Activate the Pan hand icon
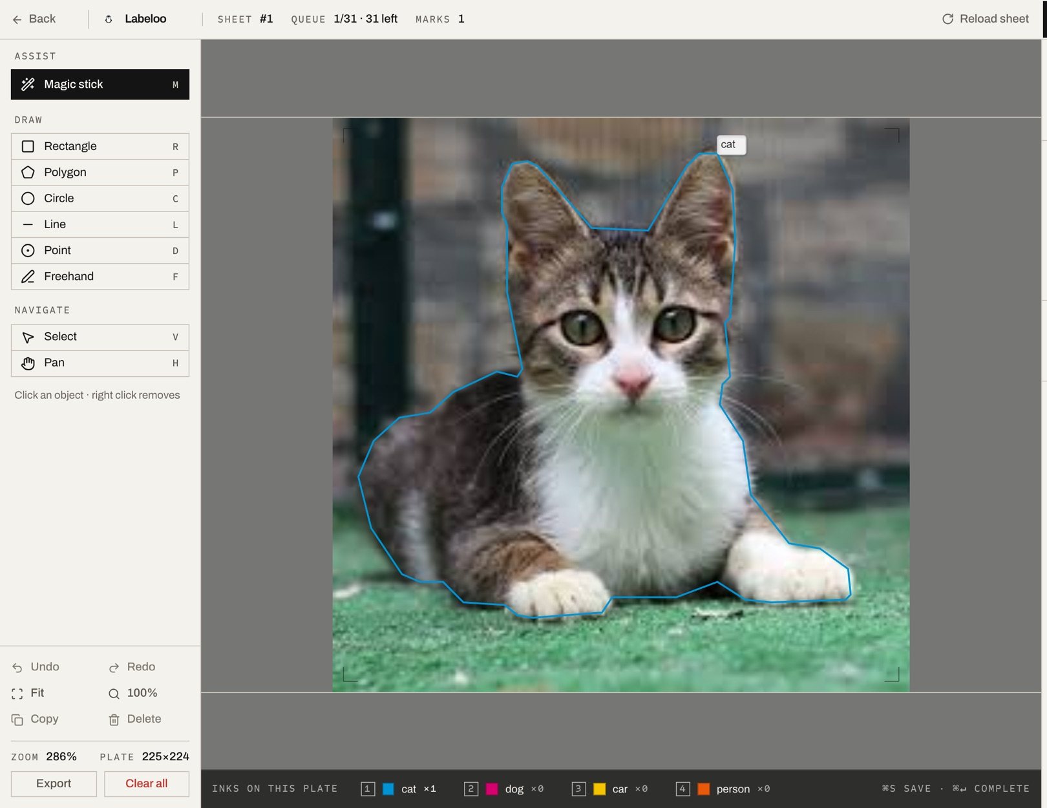This screenshot has height=808, width=1047. (x=28, y=363)
